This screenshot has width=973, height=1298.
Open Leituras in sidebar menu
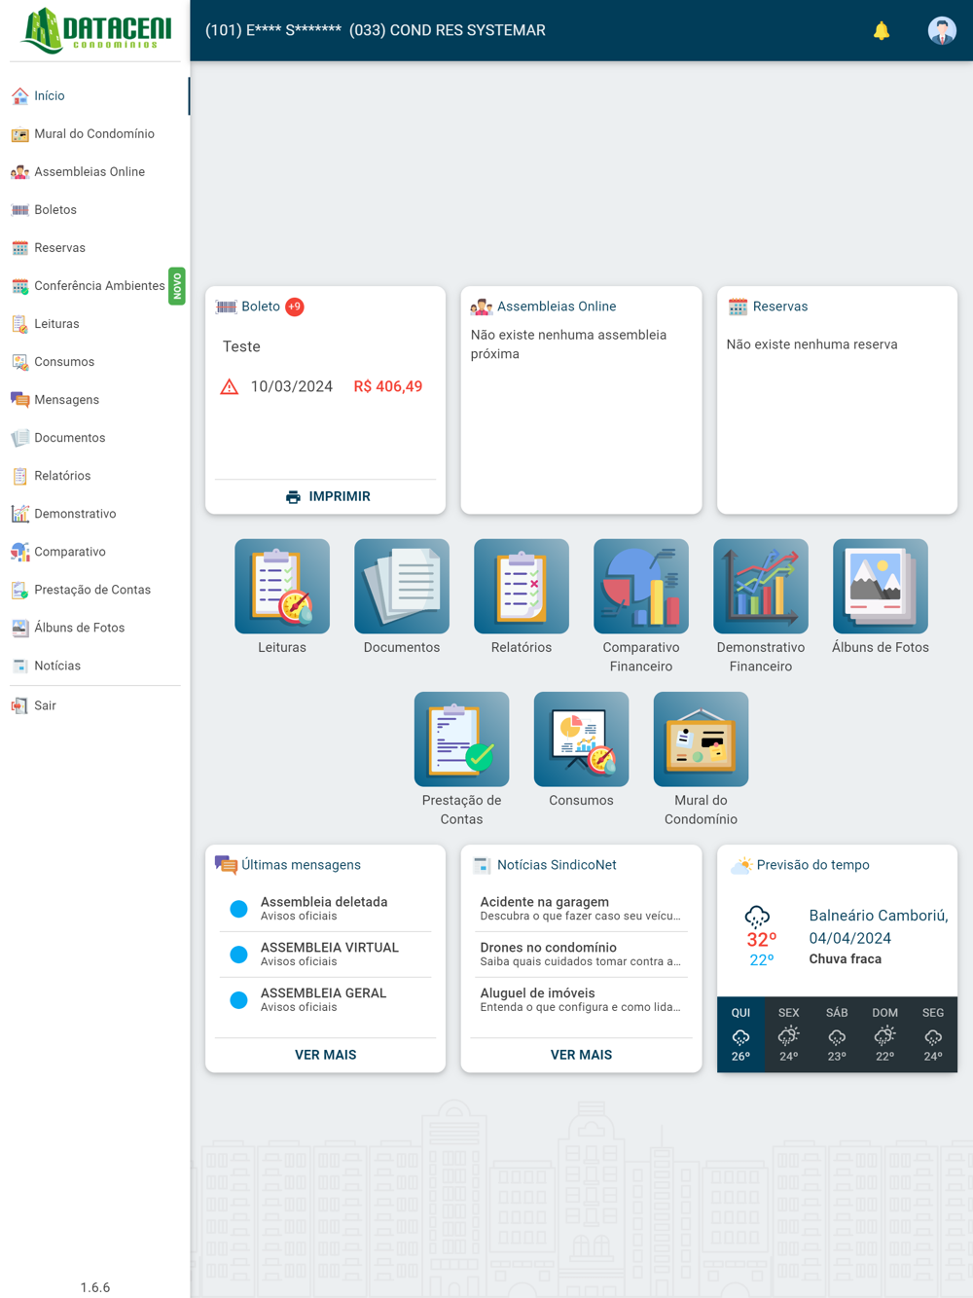pyautogui.click(x=94, y=323)
